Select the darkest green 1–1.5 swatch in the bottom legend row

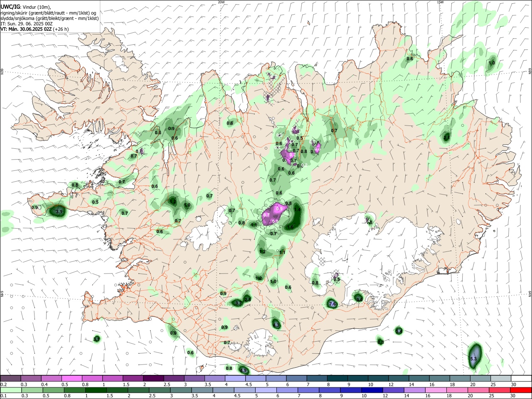pos(95,390)
